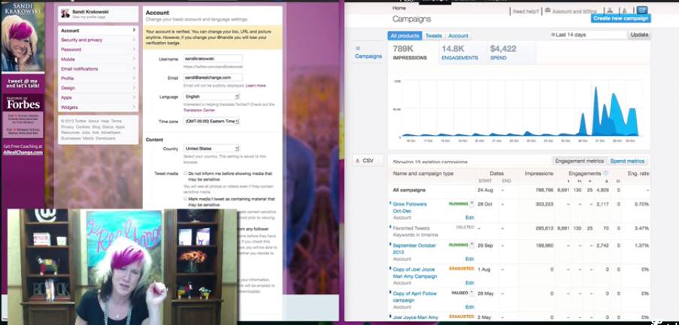Open Mobile settings
Screen dimensions: 679x325
[x=99, y=59]
